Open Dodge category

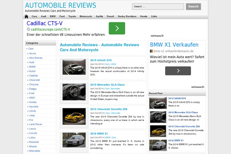coord(33,89)
